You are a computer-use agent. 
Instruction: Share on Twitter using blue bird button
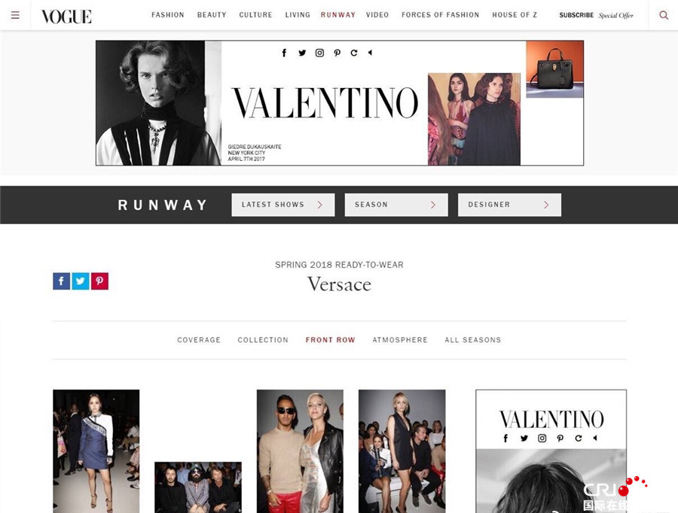coord(81,281)
